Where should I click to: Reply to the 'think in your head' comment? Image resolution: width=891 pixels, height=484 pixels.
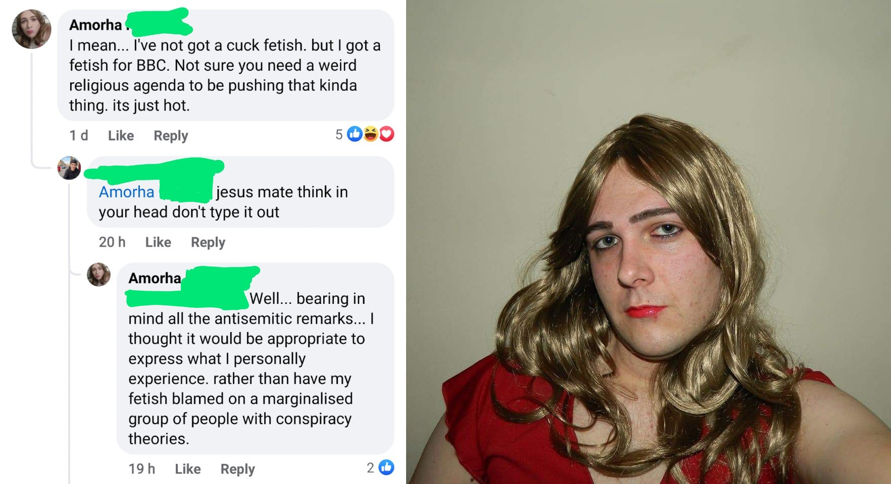click(x=208, y=243)
